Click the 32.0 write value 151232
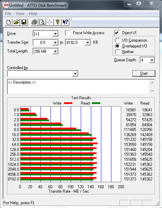This screenshot has height=208, width=162. click(x=130, y=139)
